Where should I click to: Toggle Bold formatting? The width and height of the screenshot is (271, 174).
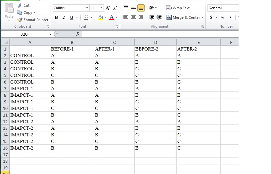click(x=56, y=17)
